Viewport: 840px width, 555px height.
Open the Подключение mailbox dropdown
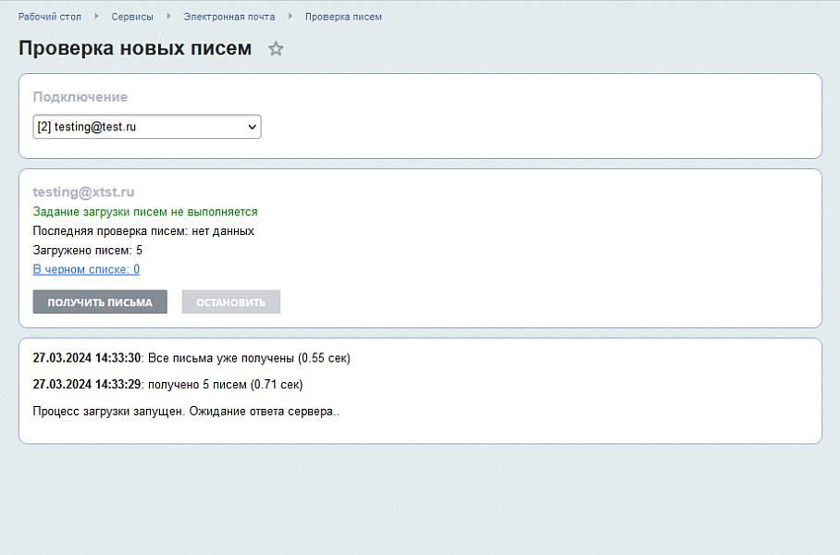click(147, 127)
